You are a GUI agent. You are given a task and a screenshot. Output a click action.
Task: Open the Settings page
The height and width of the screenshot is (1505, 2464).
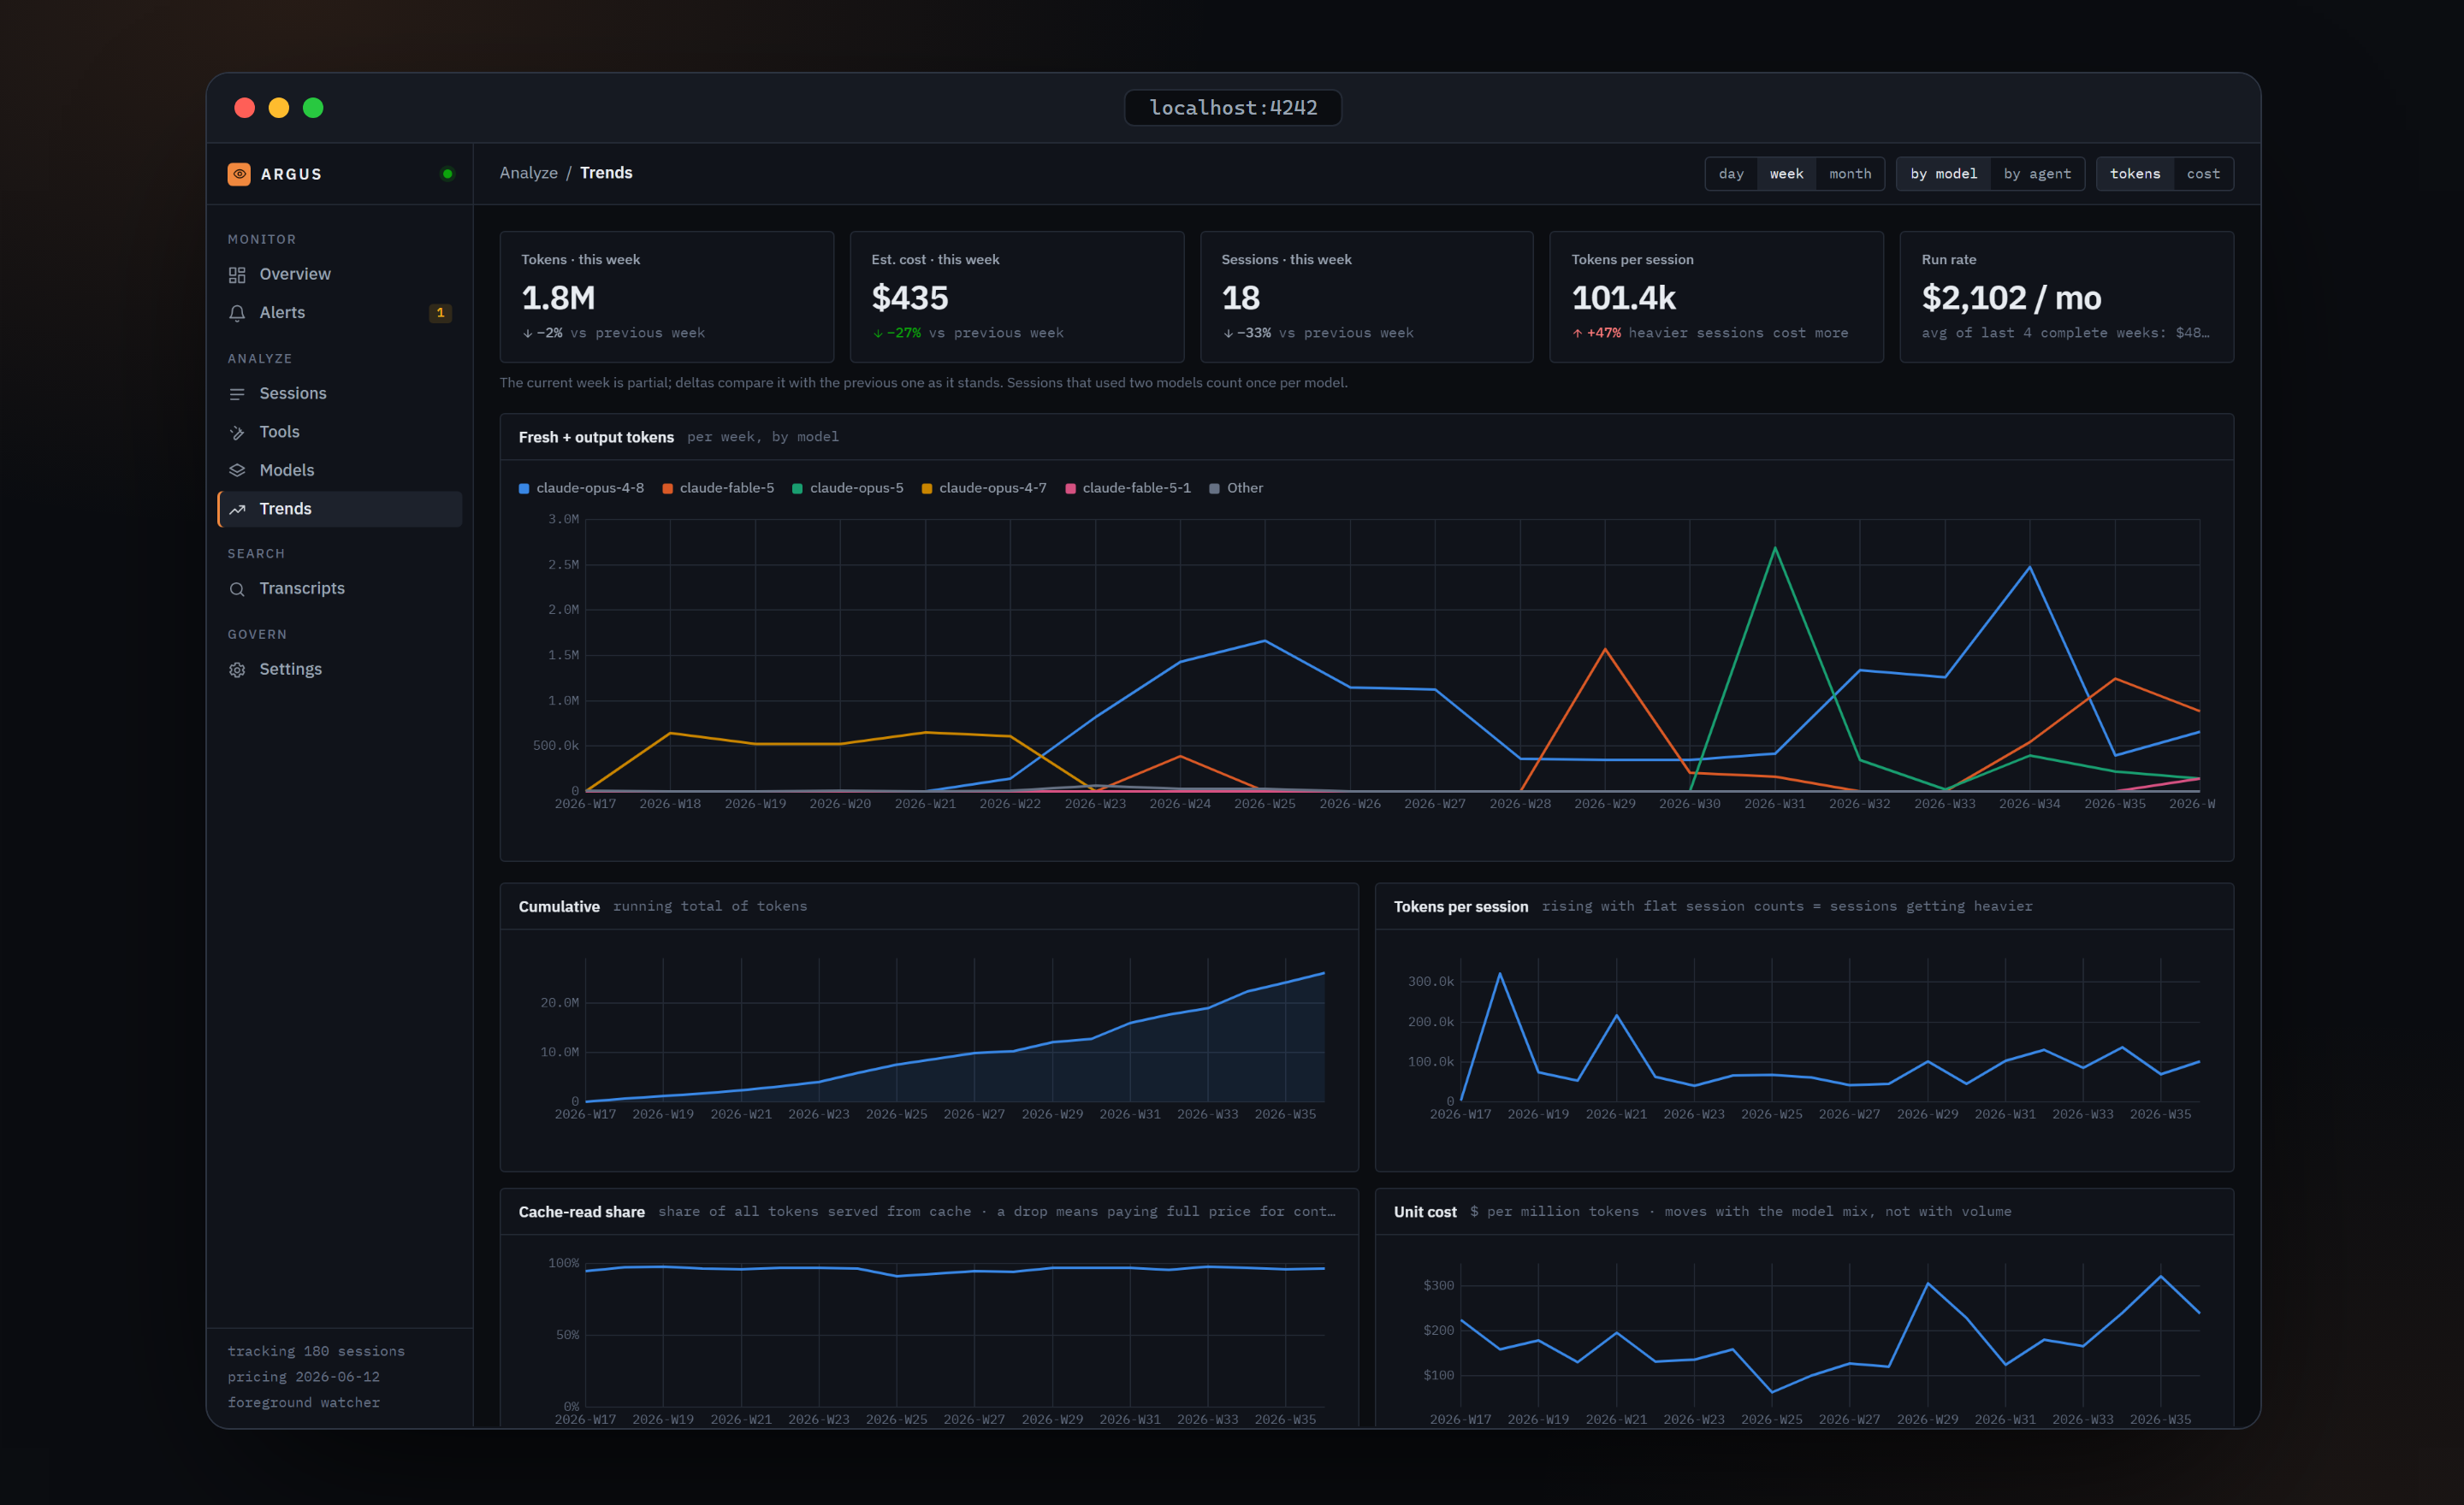point(340,670)
